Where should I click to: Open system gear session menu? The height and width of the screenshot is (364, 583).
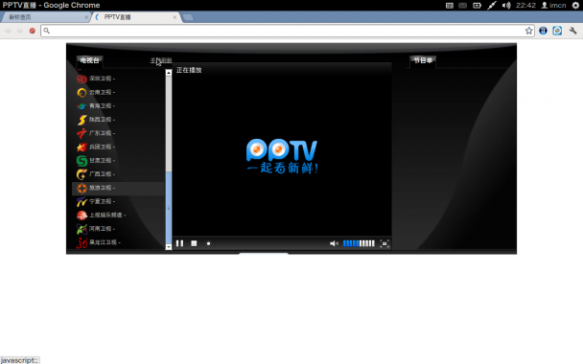click(x=575, y=5)
